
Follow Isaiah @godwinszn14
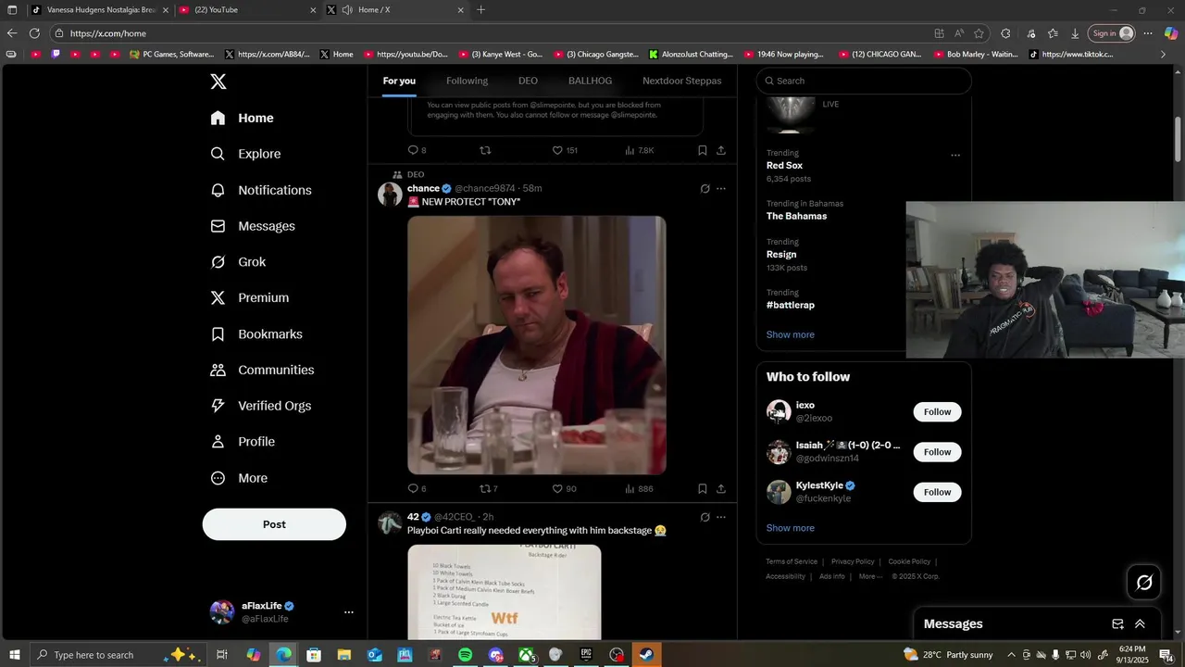(x=937, y=452)
